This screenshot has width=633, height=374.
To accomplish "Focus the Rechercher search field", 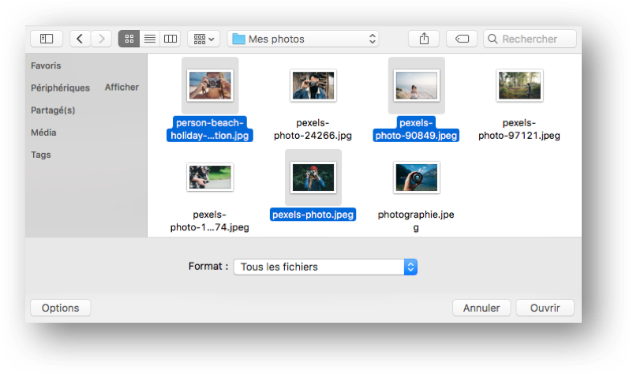I will point(530,39).
